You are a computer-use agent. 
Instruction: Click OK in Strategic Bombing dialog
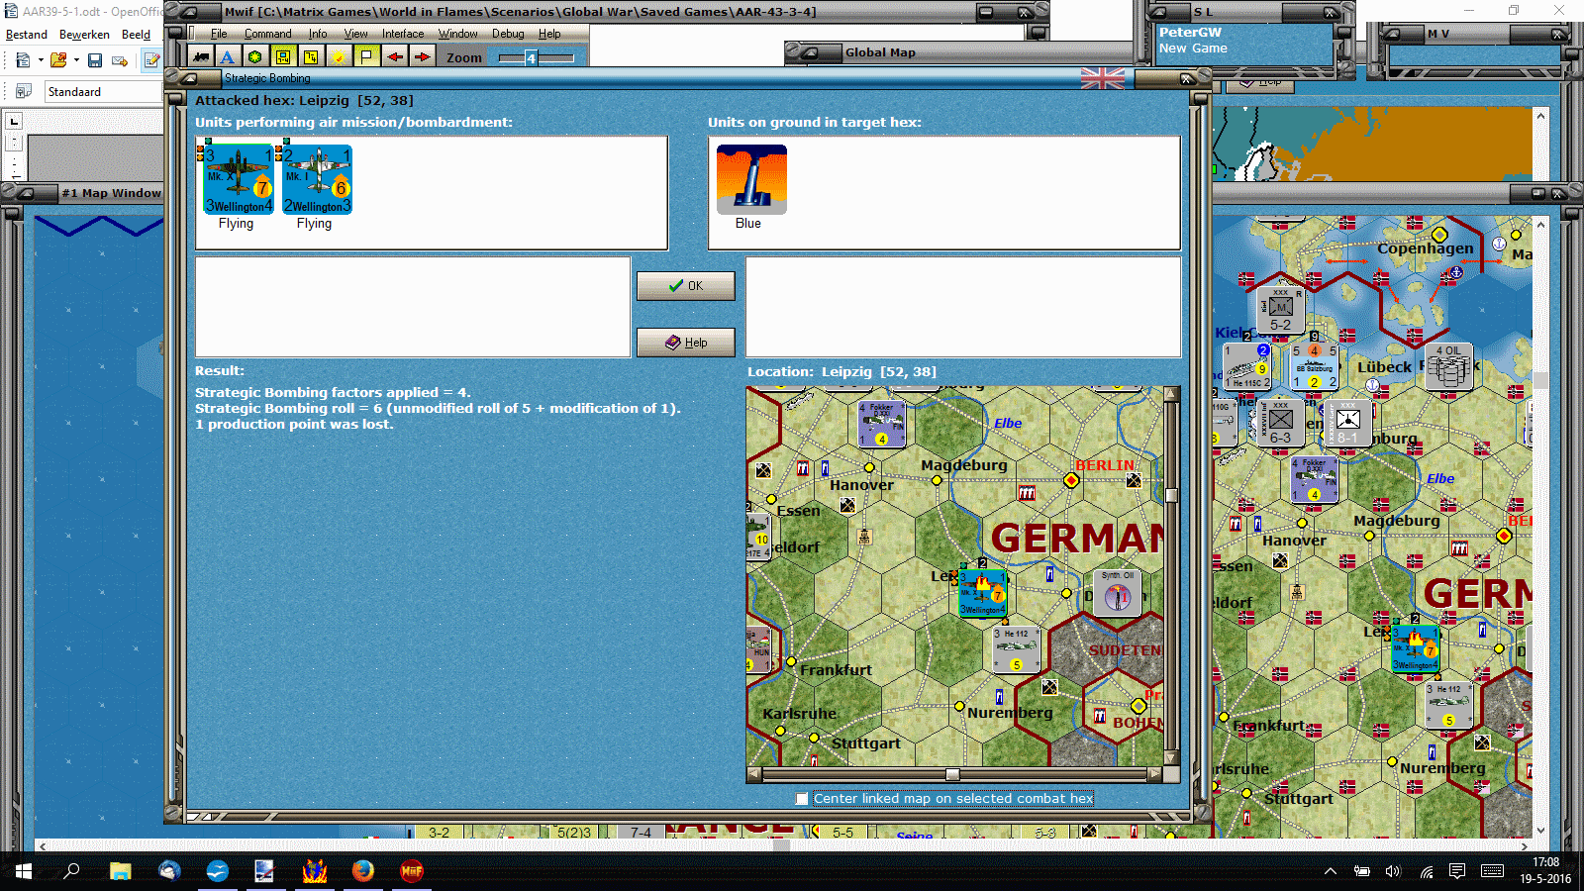coord(685,285)
